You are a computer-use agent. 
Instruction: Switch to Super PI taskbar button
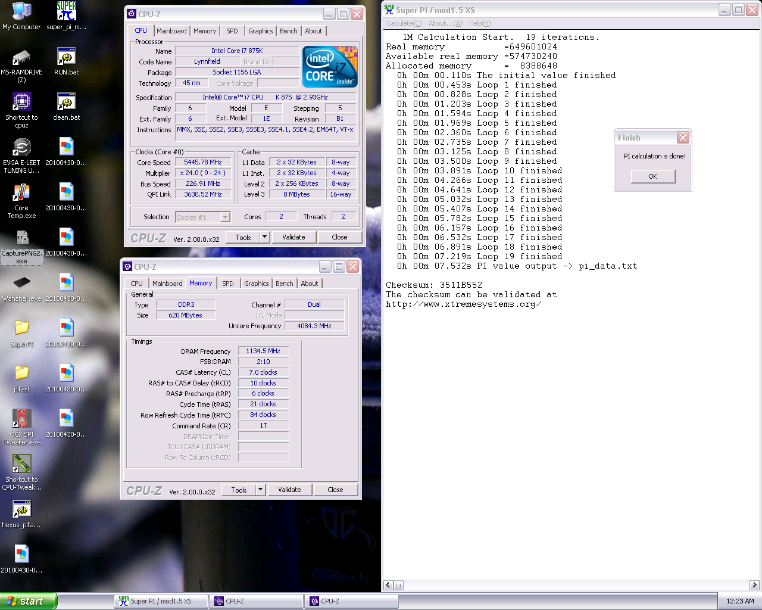(x=161, y=601)
